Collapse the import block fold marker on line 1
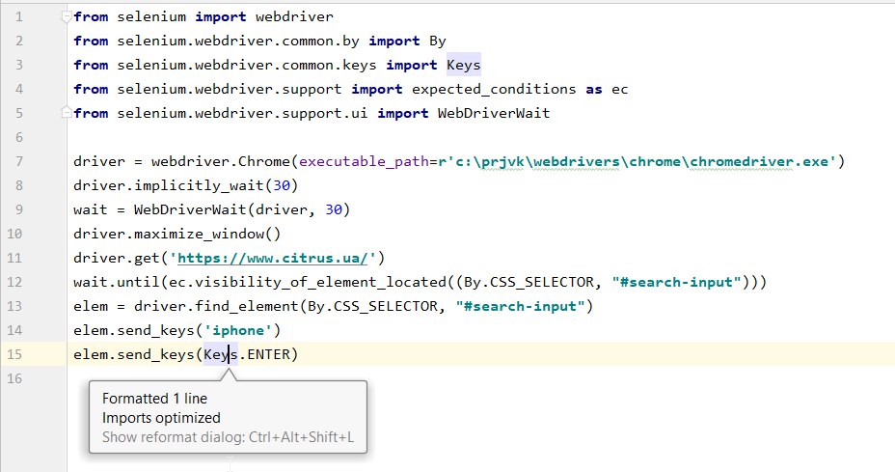This screenshot has width=895, height=472. [67, 17]
